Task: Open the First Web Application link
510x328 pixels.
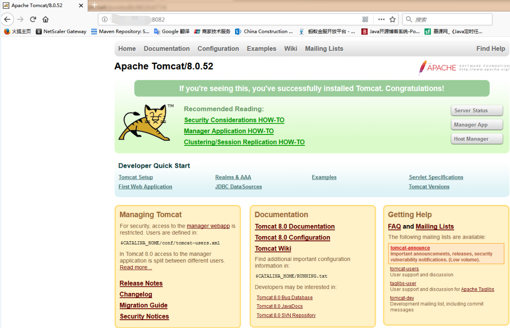Action: tap(145, 187)
